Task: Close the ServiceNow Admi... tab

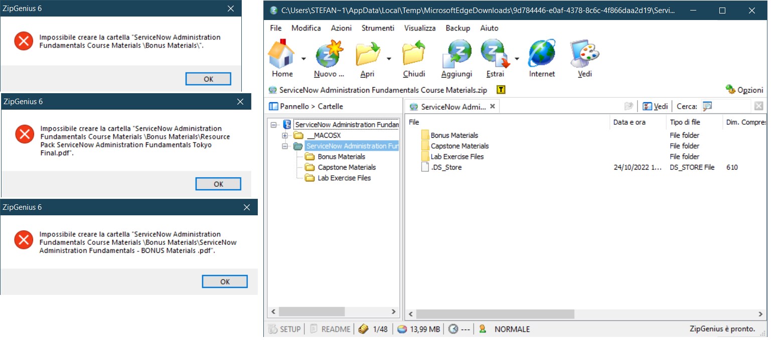Action: 493,106
